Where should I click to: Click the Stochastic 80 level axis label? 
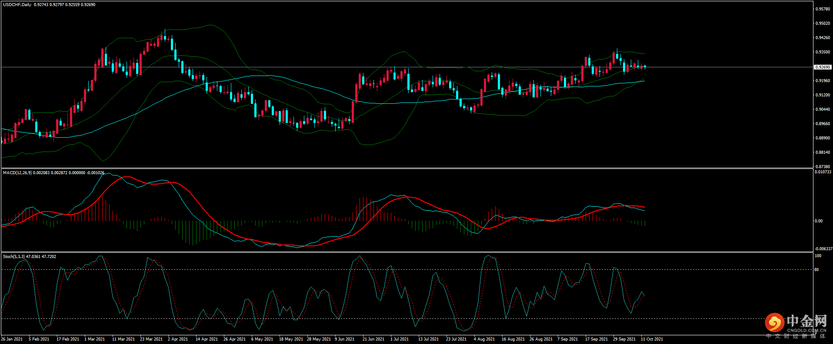[x=816, y=270]
